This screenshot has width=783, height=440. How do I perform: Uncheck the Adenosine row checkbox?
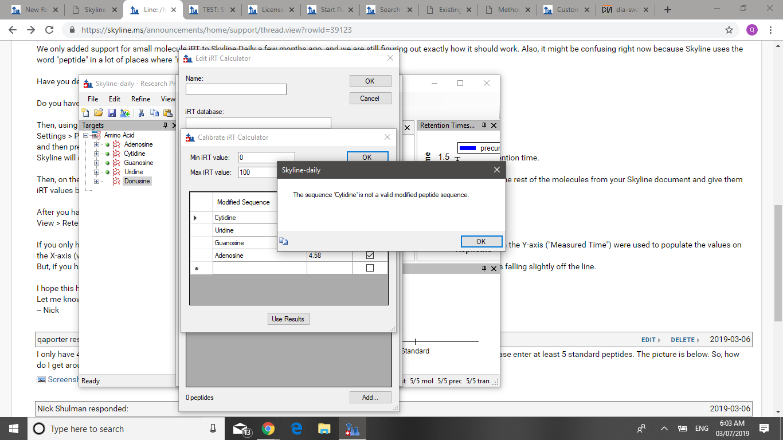[370, 256]
